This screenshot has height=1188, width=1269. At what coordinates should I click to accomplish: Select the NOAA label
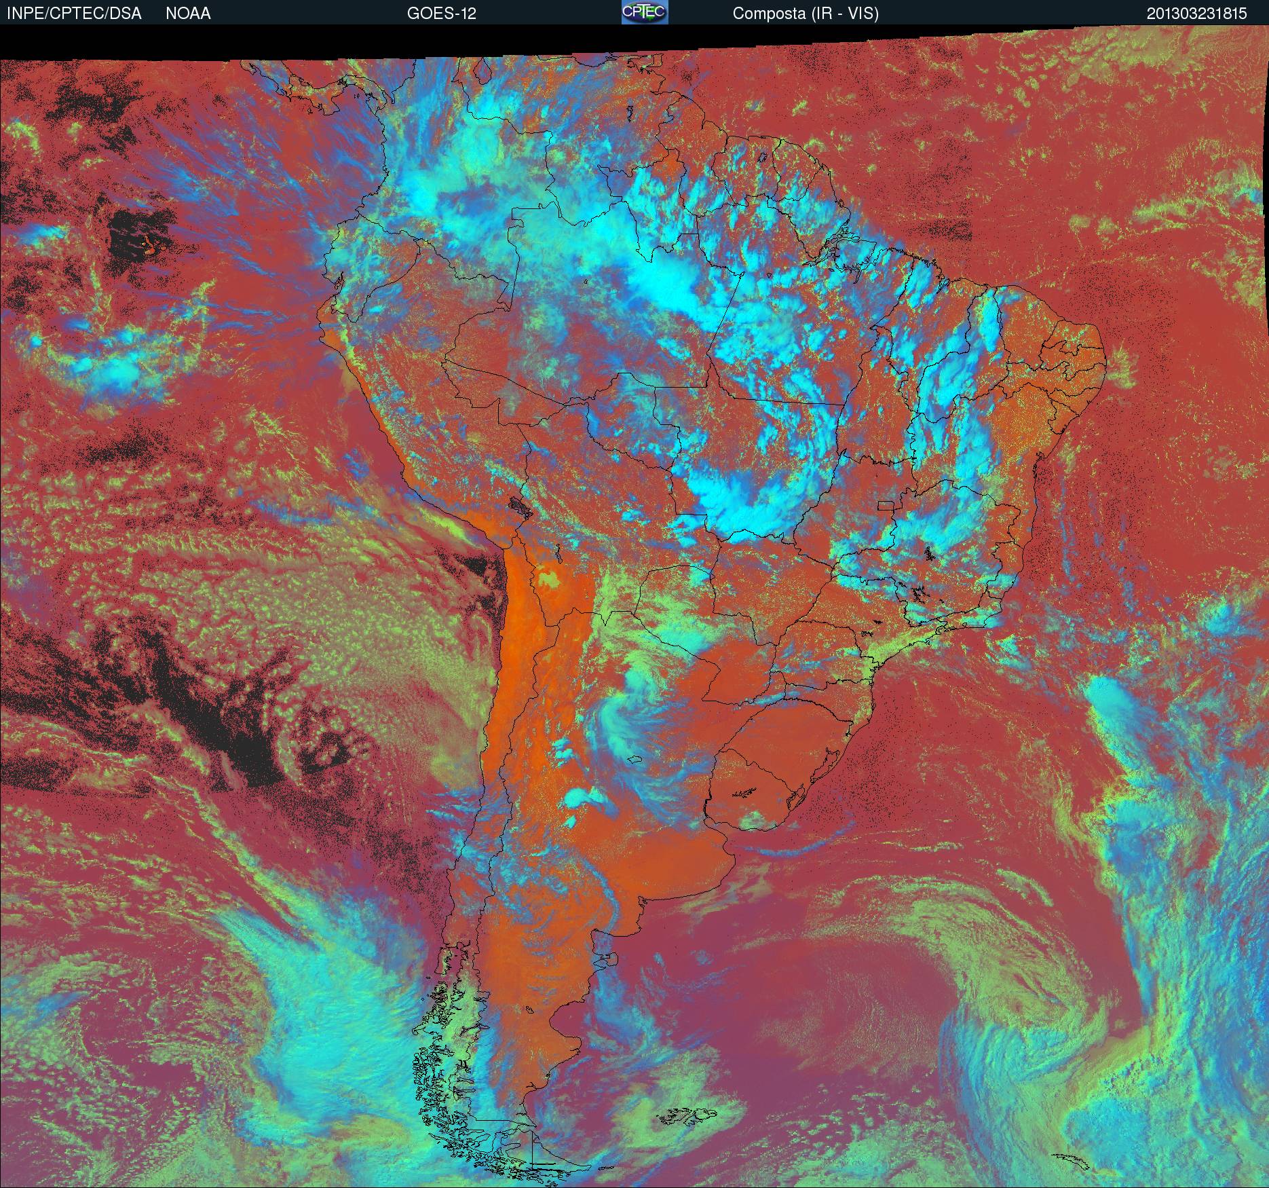[x=188, y=14]
